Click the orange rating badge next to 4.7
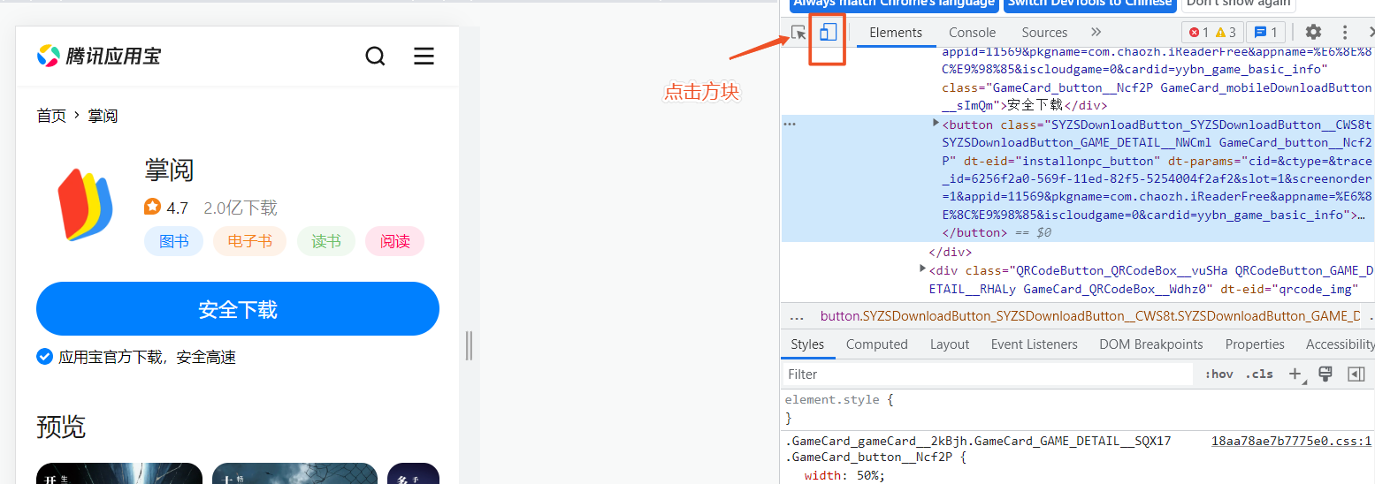Screen dimensions: 1375x484 click(x=152, y=207)
